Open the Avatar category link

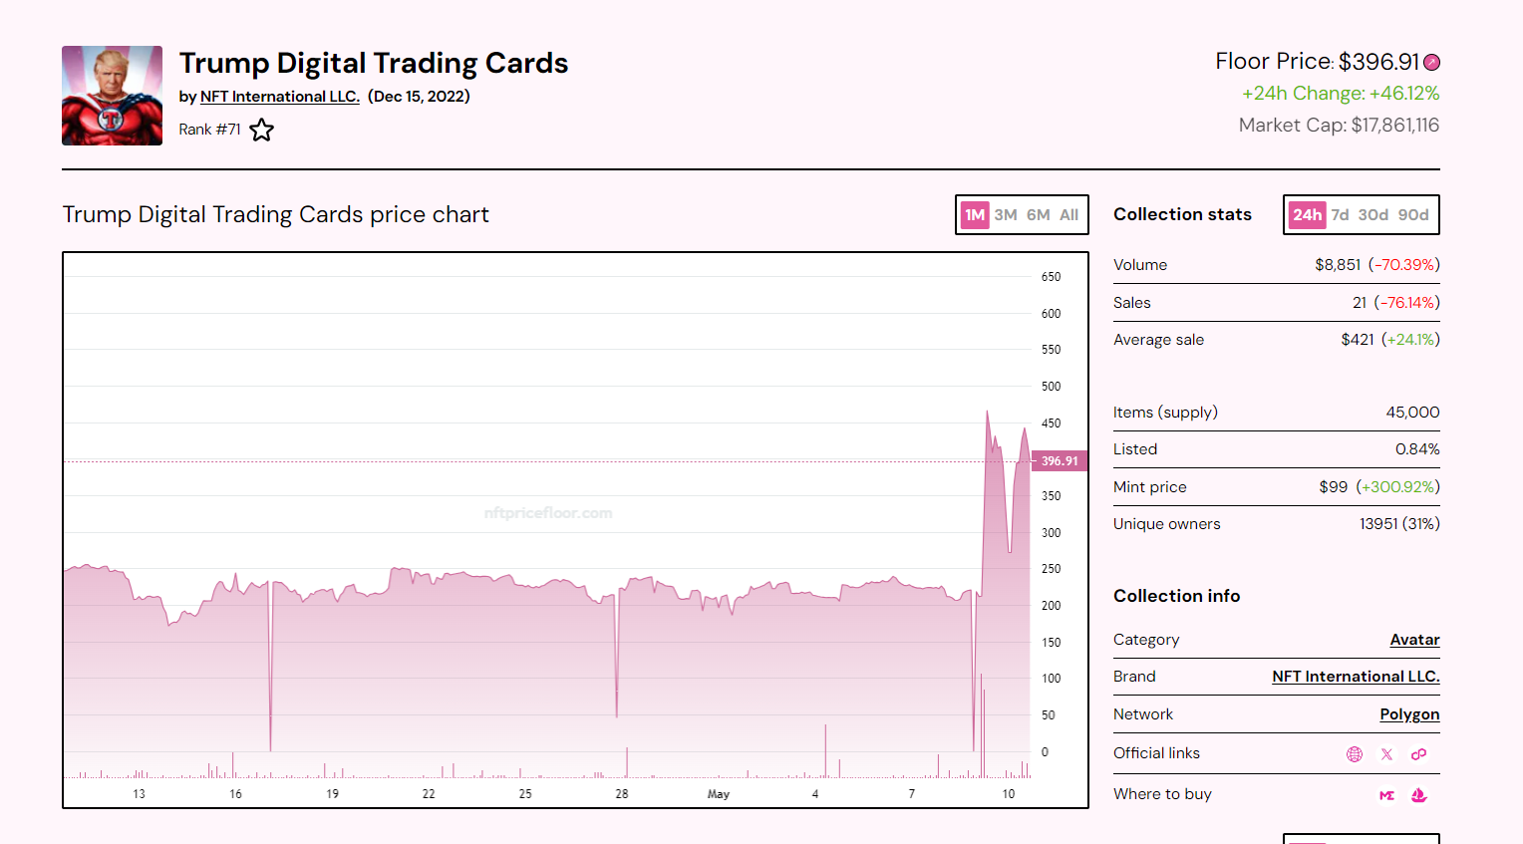1414,640
